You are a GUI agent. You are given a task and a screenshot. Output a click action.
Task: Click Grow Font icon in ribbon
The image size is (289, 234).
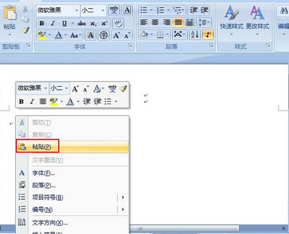point(116,35)
